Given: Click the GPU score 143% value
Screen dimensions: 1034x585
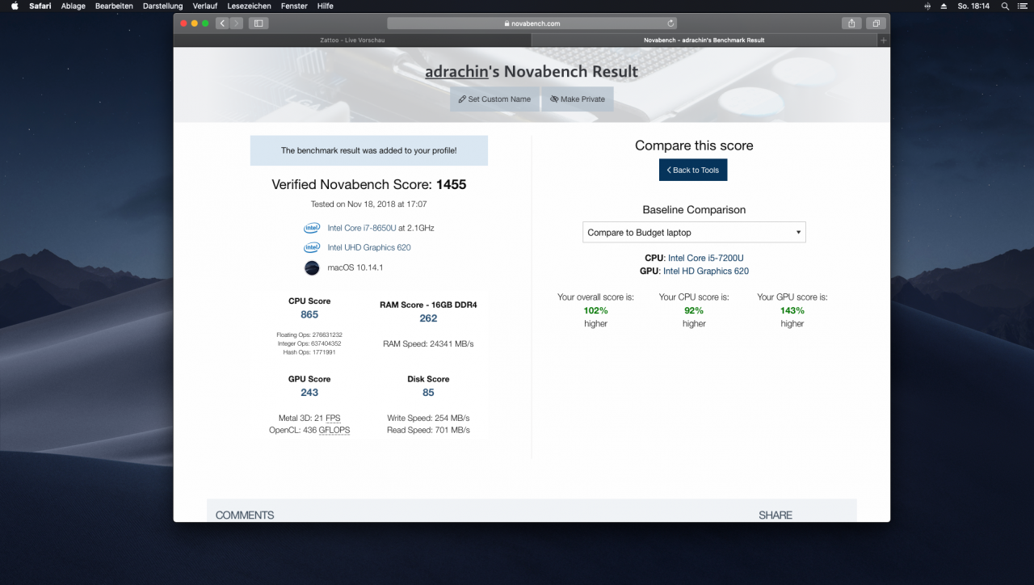Looking at the screenshot, I should (x=792, y=310).
